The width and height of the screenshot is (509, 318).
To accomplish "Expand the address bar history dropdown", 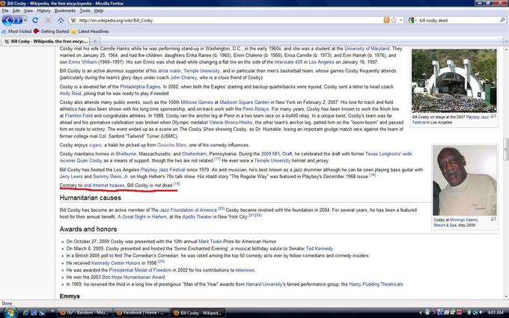I will (x=401, y=20).
